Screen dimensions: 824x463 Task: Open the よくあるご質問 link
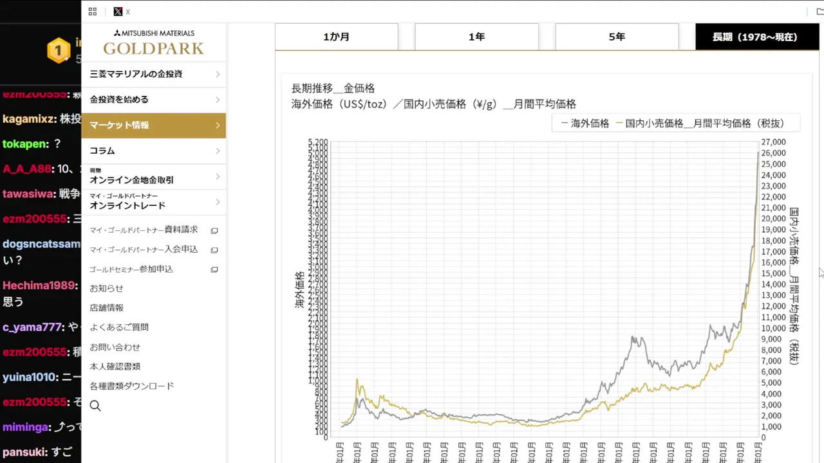[119, 327]
